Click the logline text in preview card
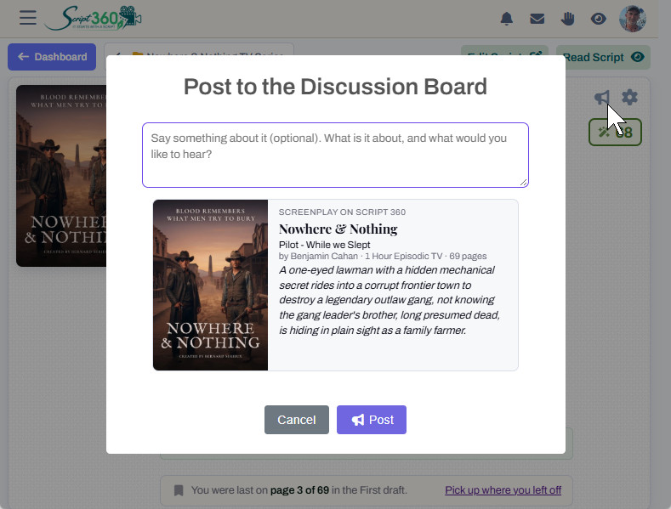 [x=390, y=300]
